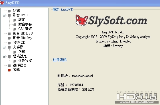This screenshot has height=105, width=160.
Task: Click the gray icon beside 狀態
Action: click(x=9, y=11)
